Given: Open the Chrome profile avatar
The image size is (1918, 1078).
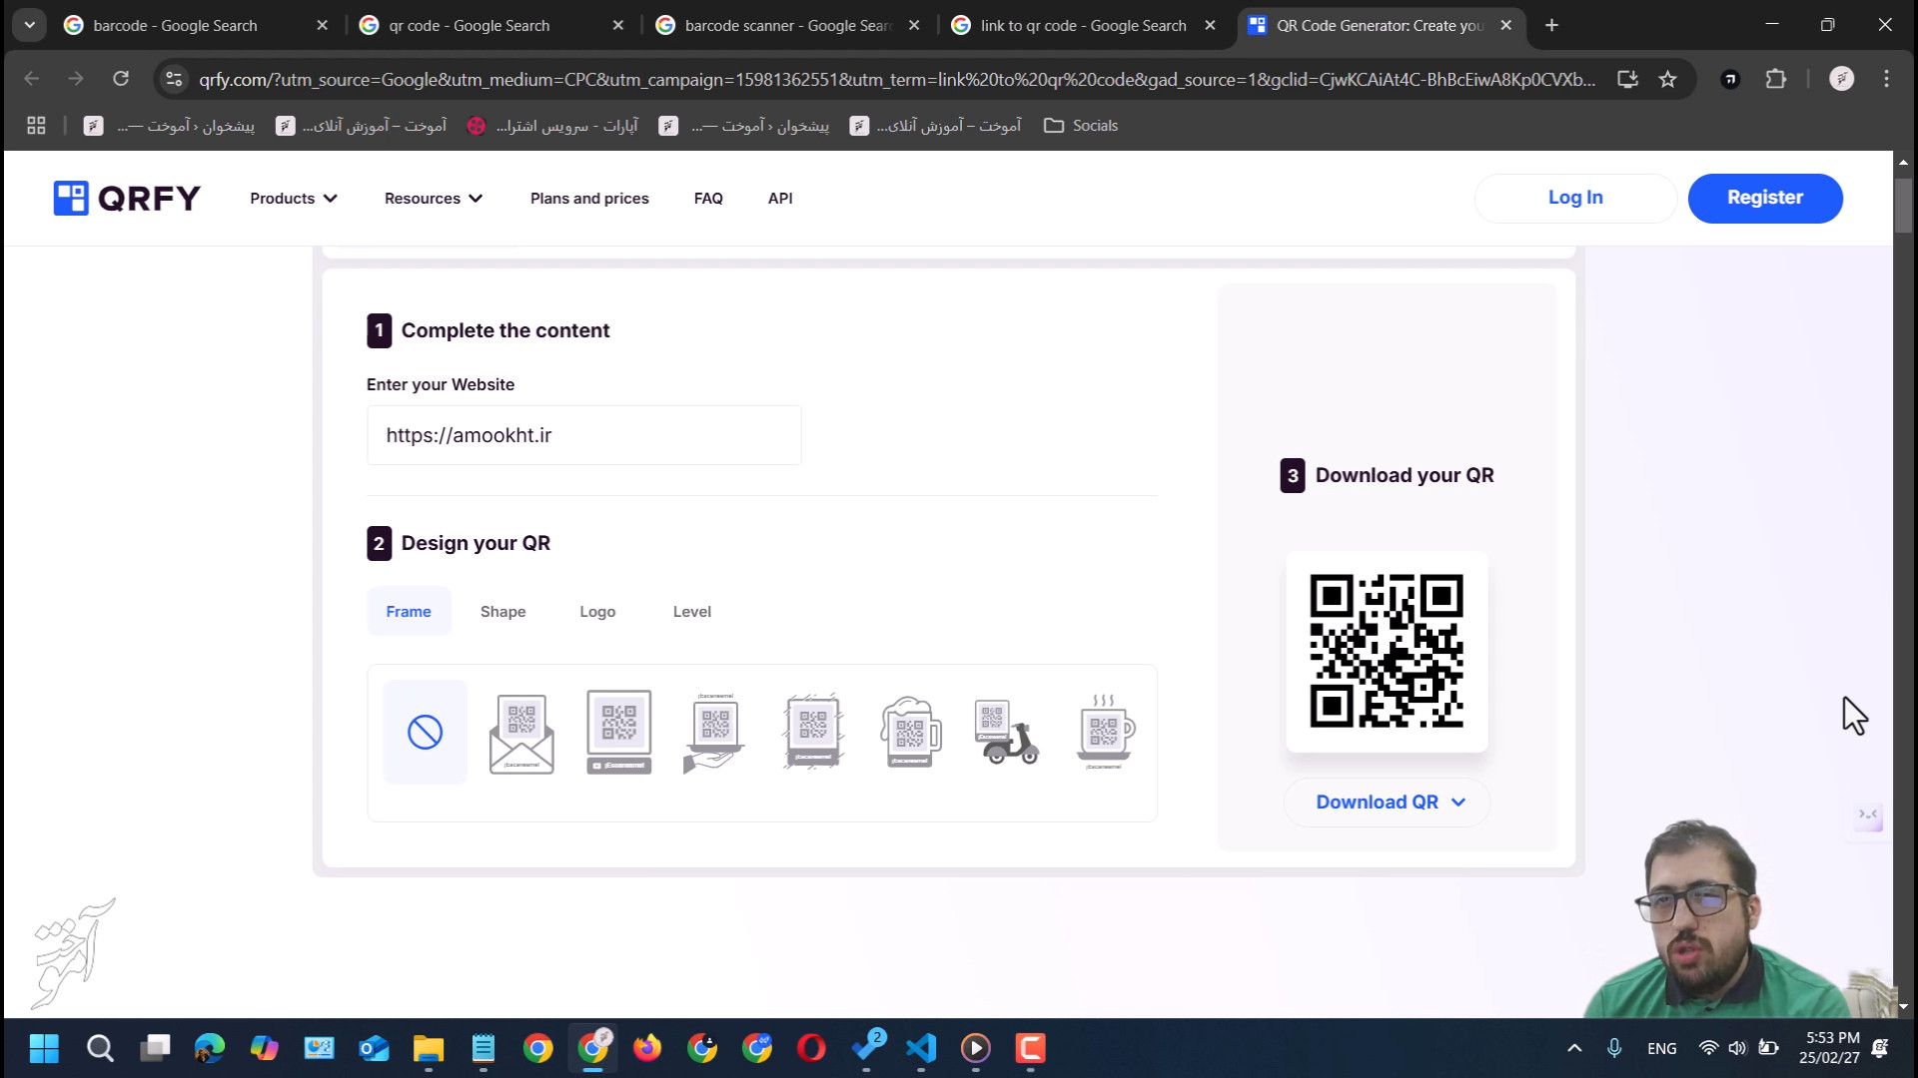Looking at the screenshot, I should [1841, 79].
